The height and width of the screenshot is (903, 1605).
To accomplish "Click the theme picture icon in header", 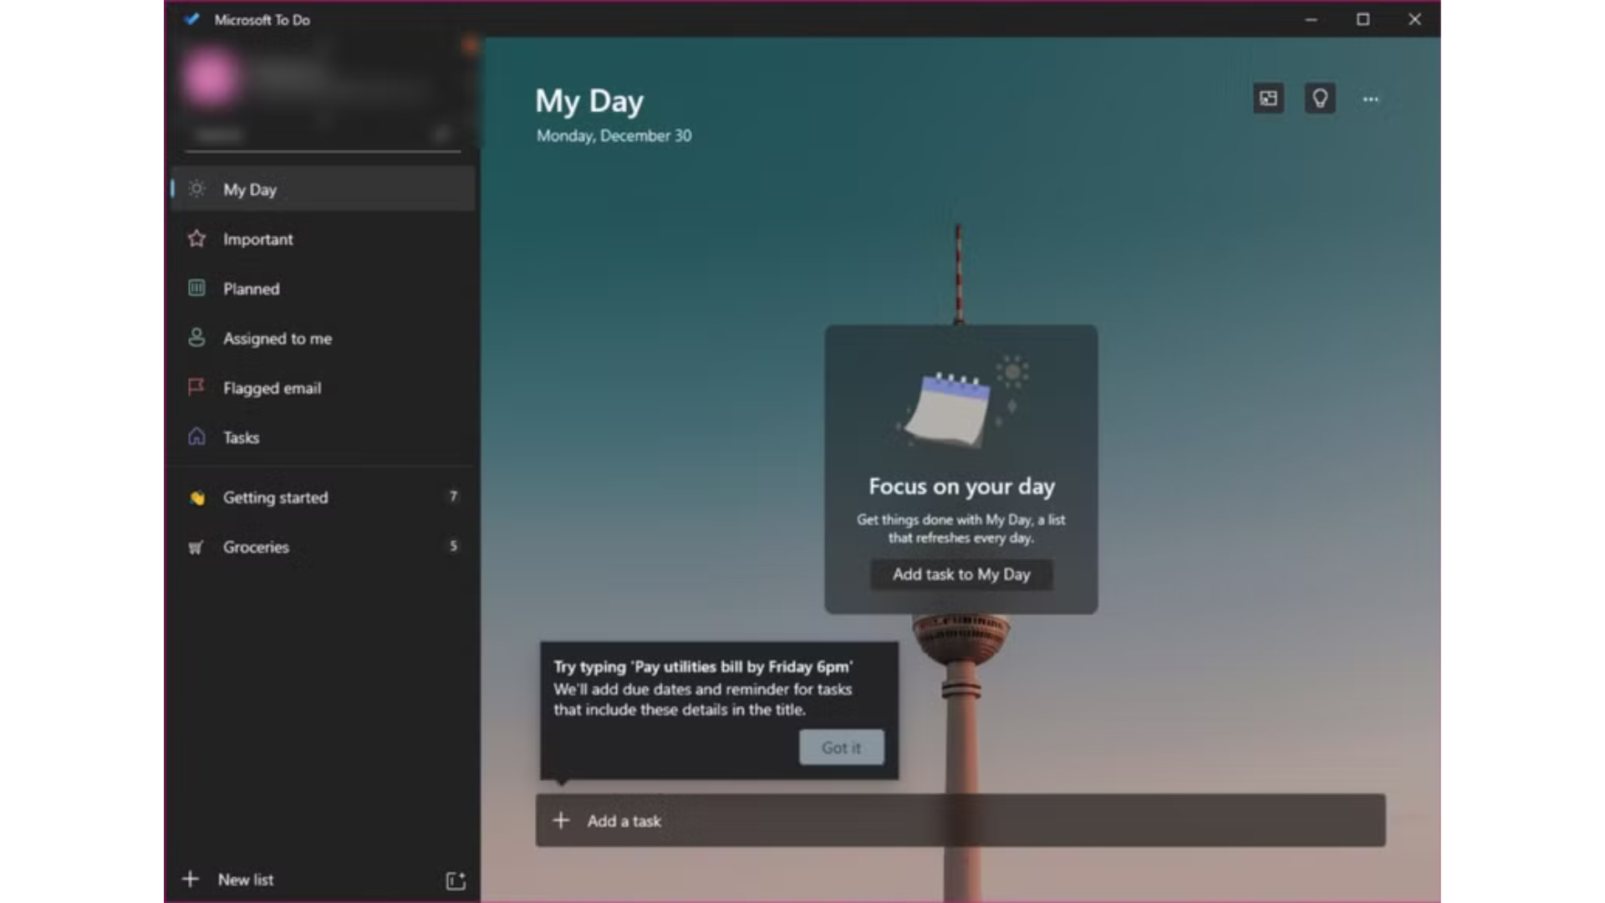I will 1268,99.
